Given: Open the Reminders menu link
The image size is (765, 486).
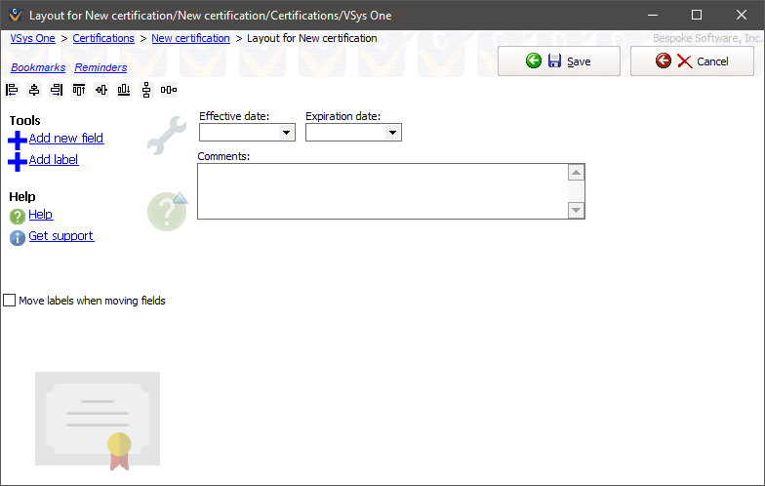Looking at the screenshot, I should 101,67.
